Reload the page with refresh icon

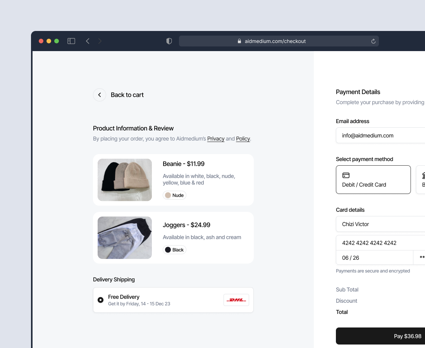(373, 41)
